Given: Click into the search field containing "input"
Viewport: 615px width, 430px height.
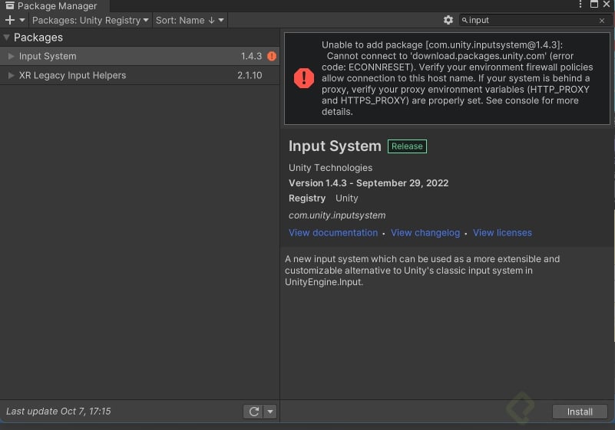Looking at the screenshot, I should coord(530,21).
